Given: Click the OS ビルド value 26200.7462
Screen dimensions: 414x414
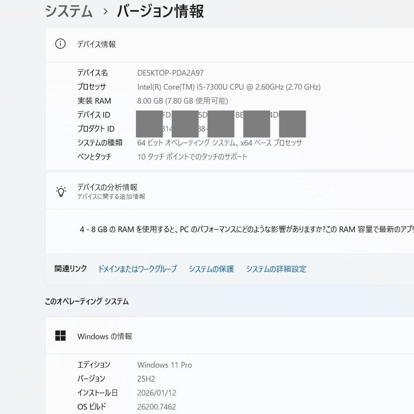Looking at the screenshot, I should pyautogui.click(x=157, y=407).
